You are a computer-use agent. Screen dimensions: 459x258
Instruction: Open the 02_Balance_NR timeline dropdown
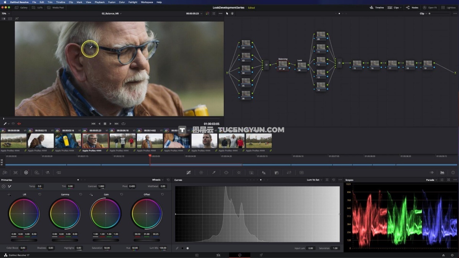pos(112,13)
